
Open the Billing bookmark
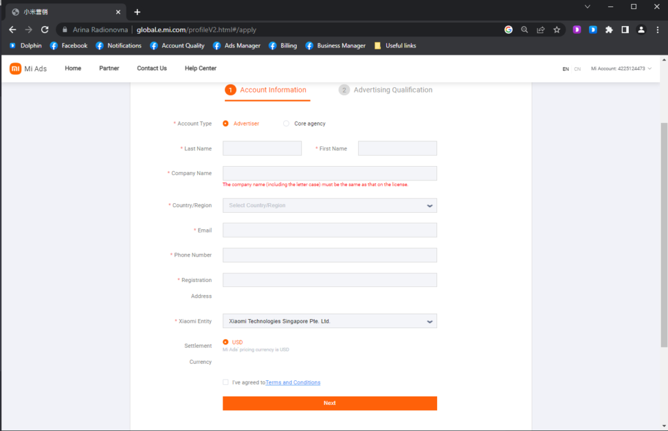[x=283, y=46]
